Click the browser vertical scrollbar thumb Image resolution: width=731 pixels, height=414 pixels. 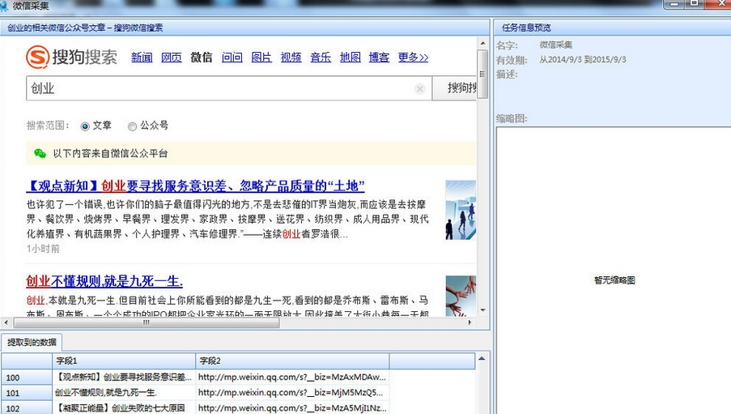(x=482, y=74)
